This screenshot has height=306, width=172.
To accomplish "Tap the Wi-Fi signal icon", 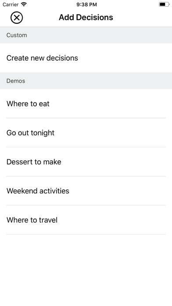I will [x=24, y=4].
